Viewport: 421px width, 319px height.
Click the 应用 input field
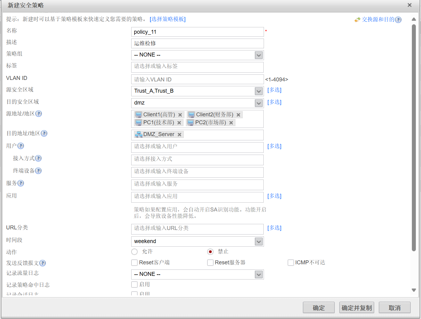tap(197, 197)
